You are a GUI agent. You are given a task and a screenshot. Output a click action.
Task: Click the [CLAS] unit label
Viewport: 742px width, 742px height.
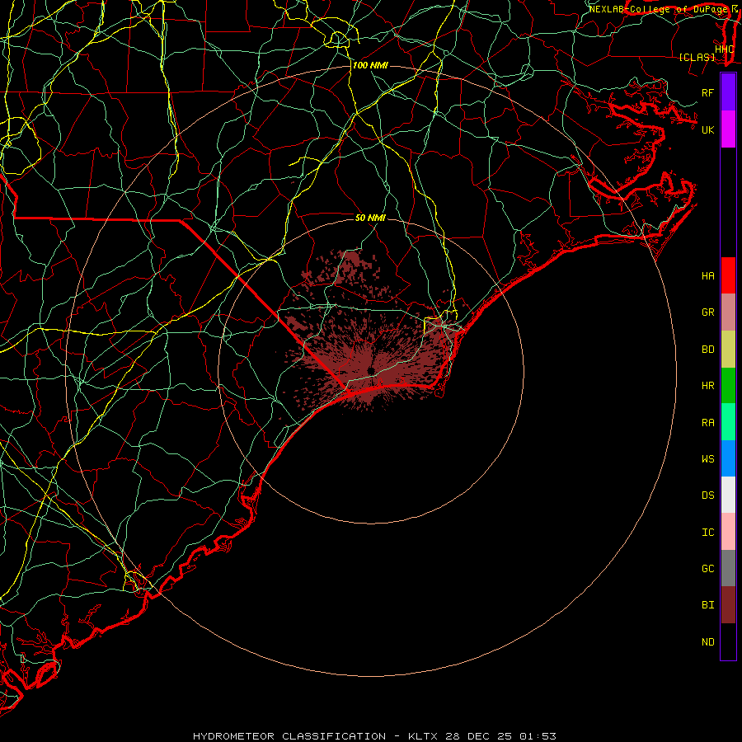click(697, 58)
